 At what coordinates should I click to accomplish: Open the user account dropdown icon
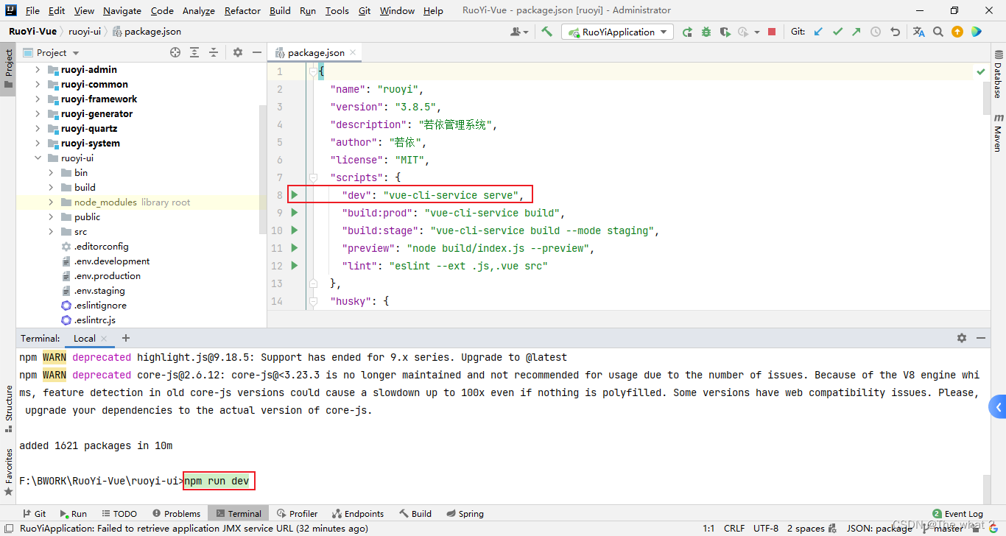(519, 32)
